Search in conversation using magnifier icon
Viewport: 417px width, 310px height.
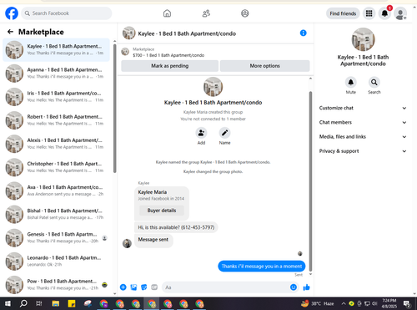tap(374, 82)
